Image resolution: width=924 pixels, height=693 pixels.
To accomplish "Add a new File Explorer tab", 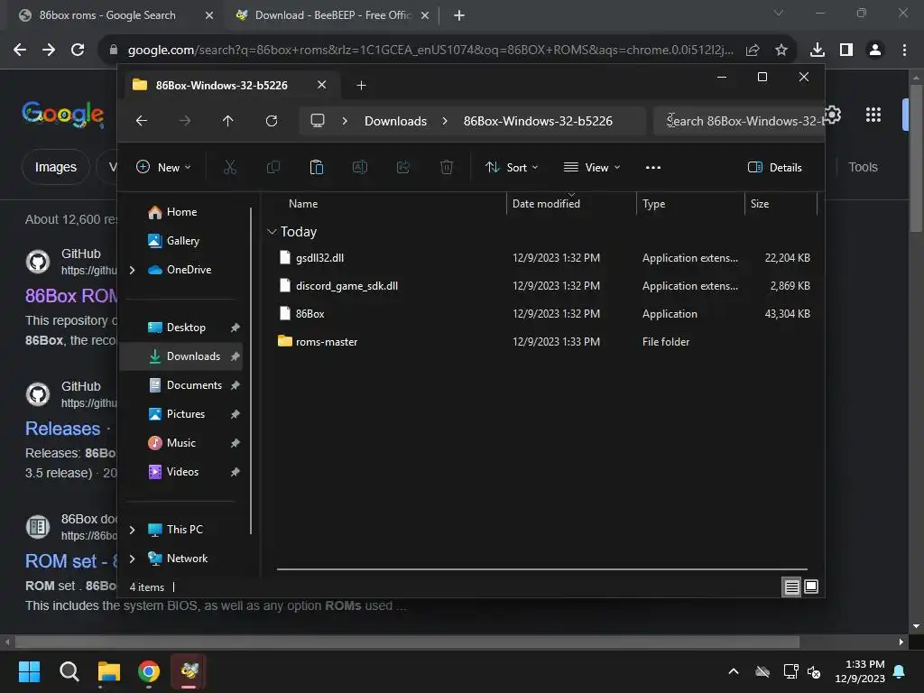I will (x=361, y=86).
